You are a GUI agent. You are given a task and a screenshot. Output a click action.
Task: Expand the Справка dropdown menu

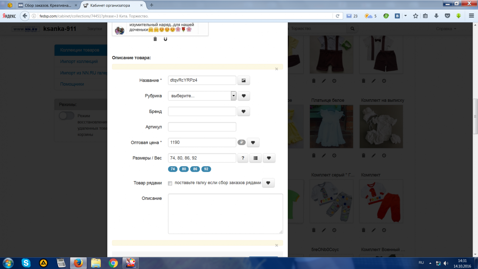tap(446, 29)
